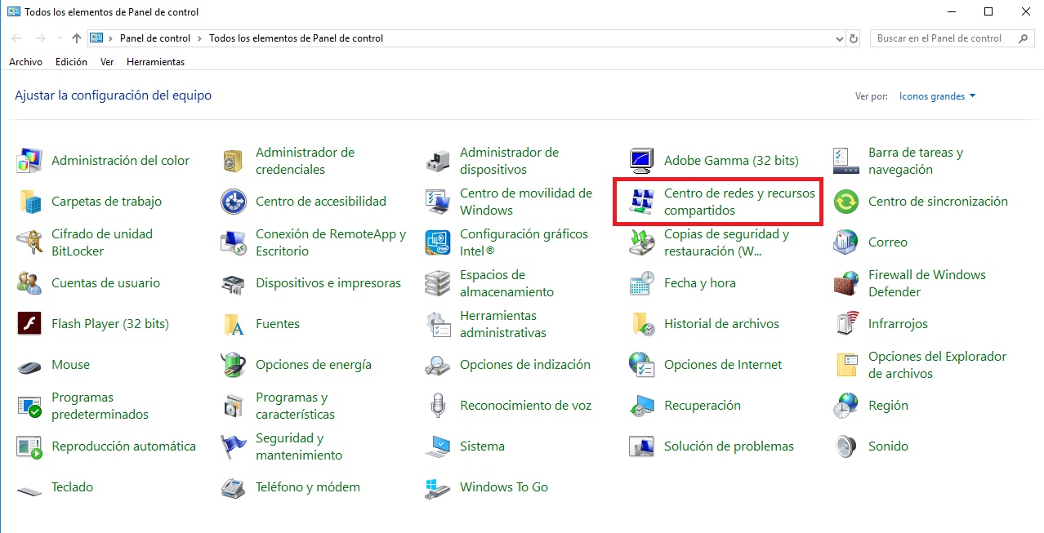Open the Administración del color icon

[x=29, y=161]
